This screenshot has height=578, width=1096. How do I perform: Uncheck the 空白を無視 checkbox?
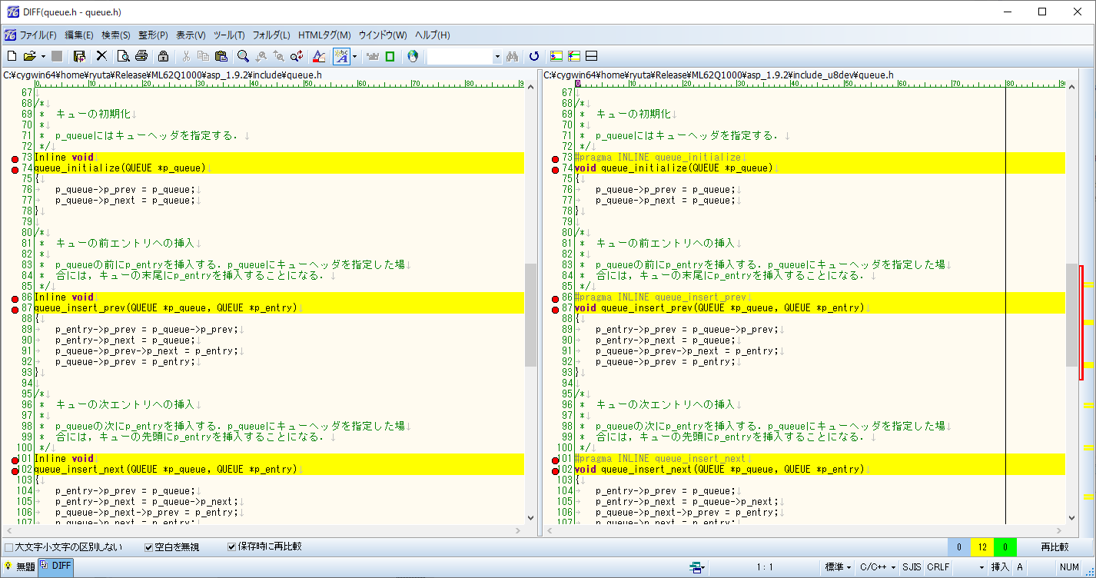[x=149, y=547]
